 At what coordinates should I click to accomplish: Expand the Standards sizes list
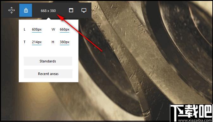48,61
